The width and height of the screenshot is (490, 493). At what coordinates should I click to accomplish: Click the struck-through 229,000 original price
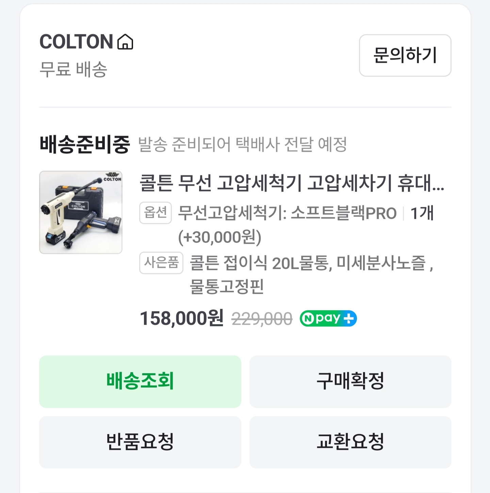tap(262, 319)
